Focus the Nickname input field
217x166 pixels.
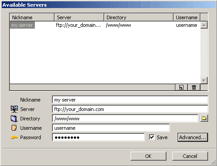coord(130,100)
